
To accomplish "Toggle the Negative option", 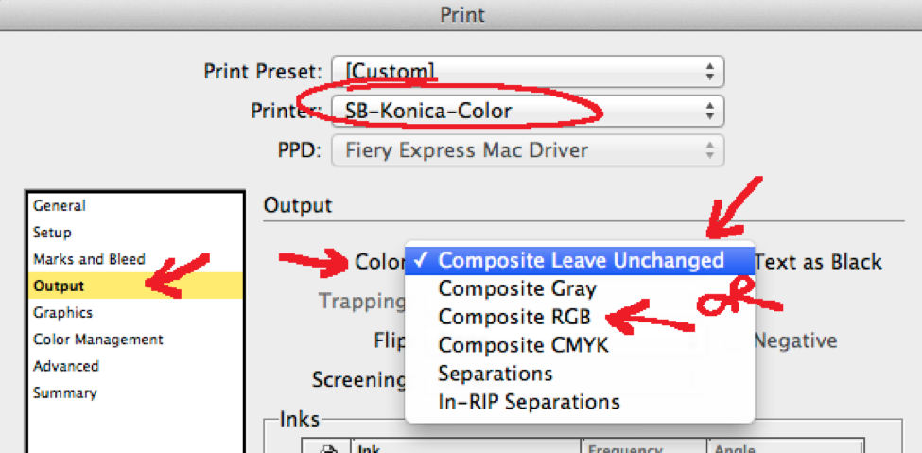I will pos(795,340).
